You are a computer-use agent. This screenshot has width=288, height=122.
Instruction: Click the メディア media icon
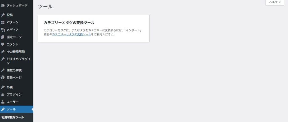(x=3, y=30)
